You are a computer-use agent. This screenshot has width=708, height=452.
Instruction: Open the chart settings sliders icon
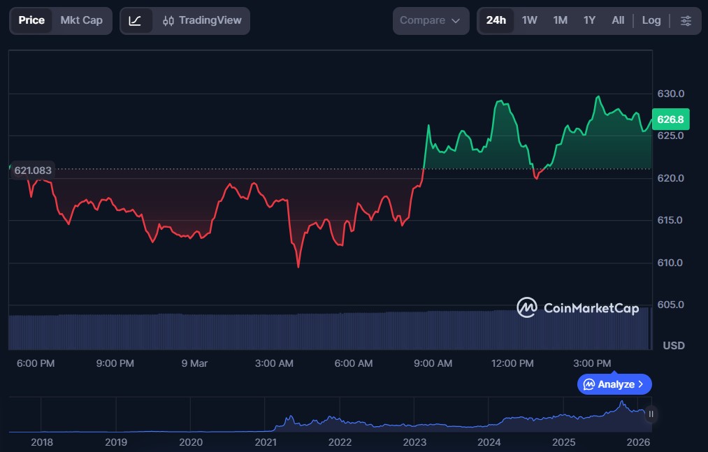[x=686, y=21]
